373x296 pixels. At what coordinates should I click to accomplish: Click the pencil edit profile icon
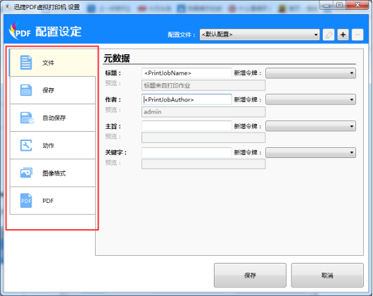(x=329, y=35)
